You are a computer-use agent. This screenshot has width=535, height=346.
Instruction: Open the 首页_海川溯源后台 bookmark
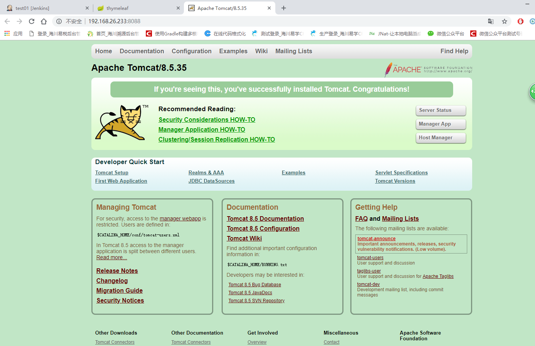[113, 33]
